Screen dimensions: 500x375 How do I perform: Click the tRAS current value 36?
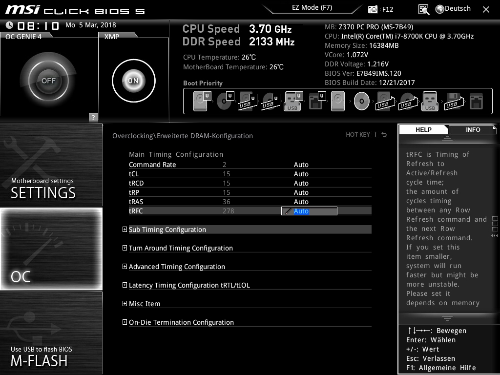tap(227, 202)
